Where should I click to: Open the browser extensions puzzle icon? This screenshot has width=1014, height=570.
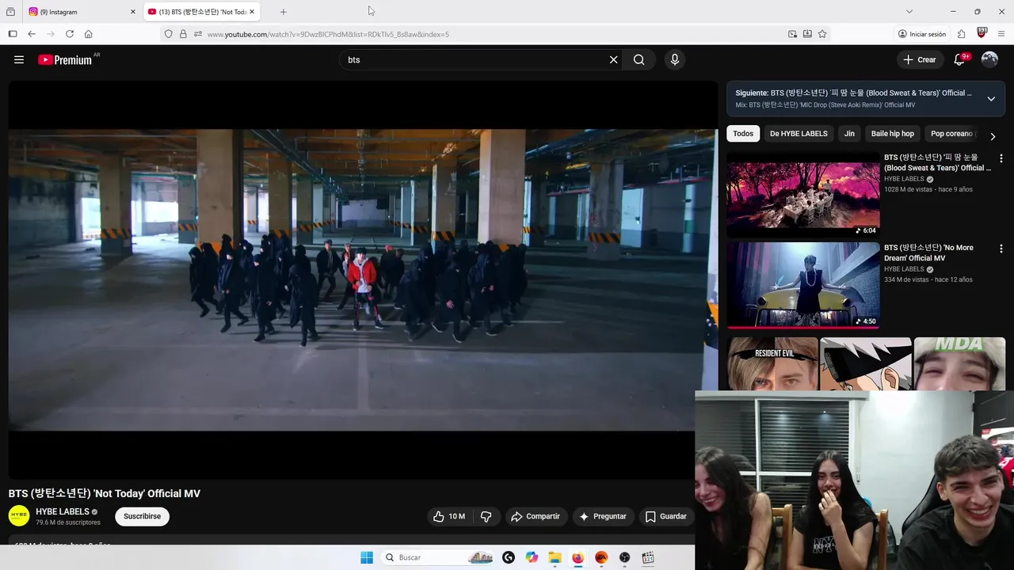click(961, 34)
